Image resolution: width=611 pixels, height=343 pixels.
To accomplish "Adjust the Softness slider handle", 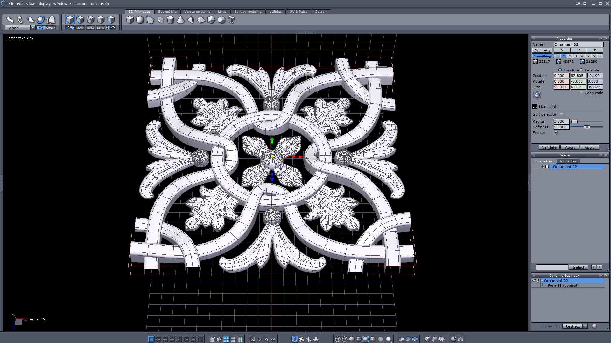I will click(586, 127).
